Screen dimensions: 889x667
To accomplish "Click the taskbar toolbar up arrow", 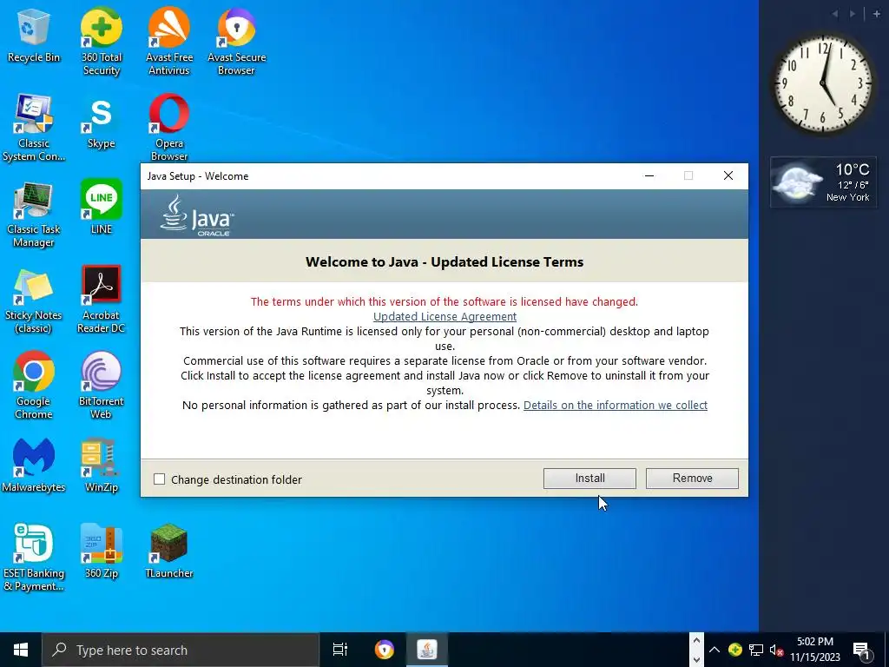I will tap(696, 641).
